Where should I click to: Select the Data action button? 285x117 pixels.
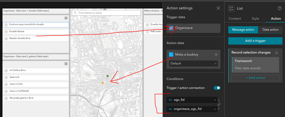pos(270,30)
